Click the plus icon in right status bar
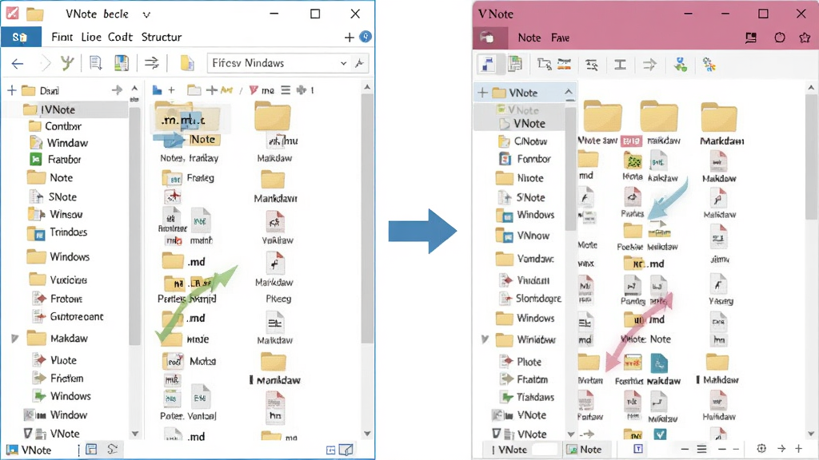Viewport: 819px width, 460px height. pyautogui.click(x=799, y=449)
